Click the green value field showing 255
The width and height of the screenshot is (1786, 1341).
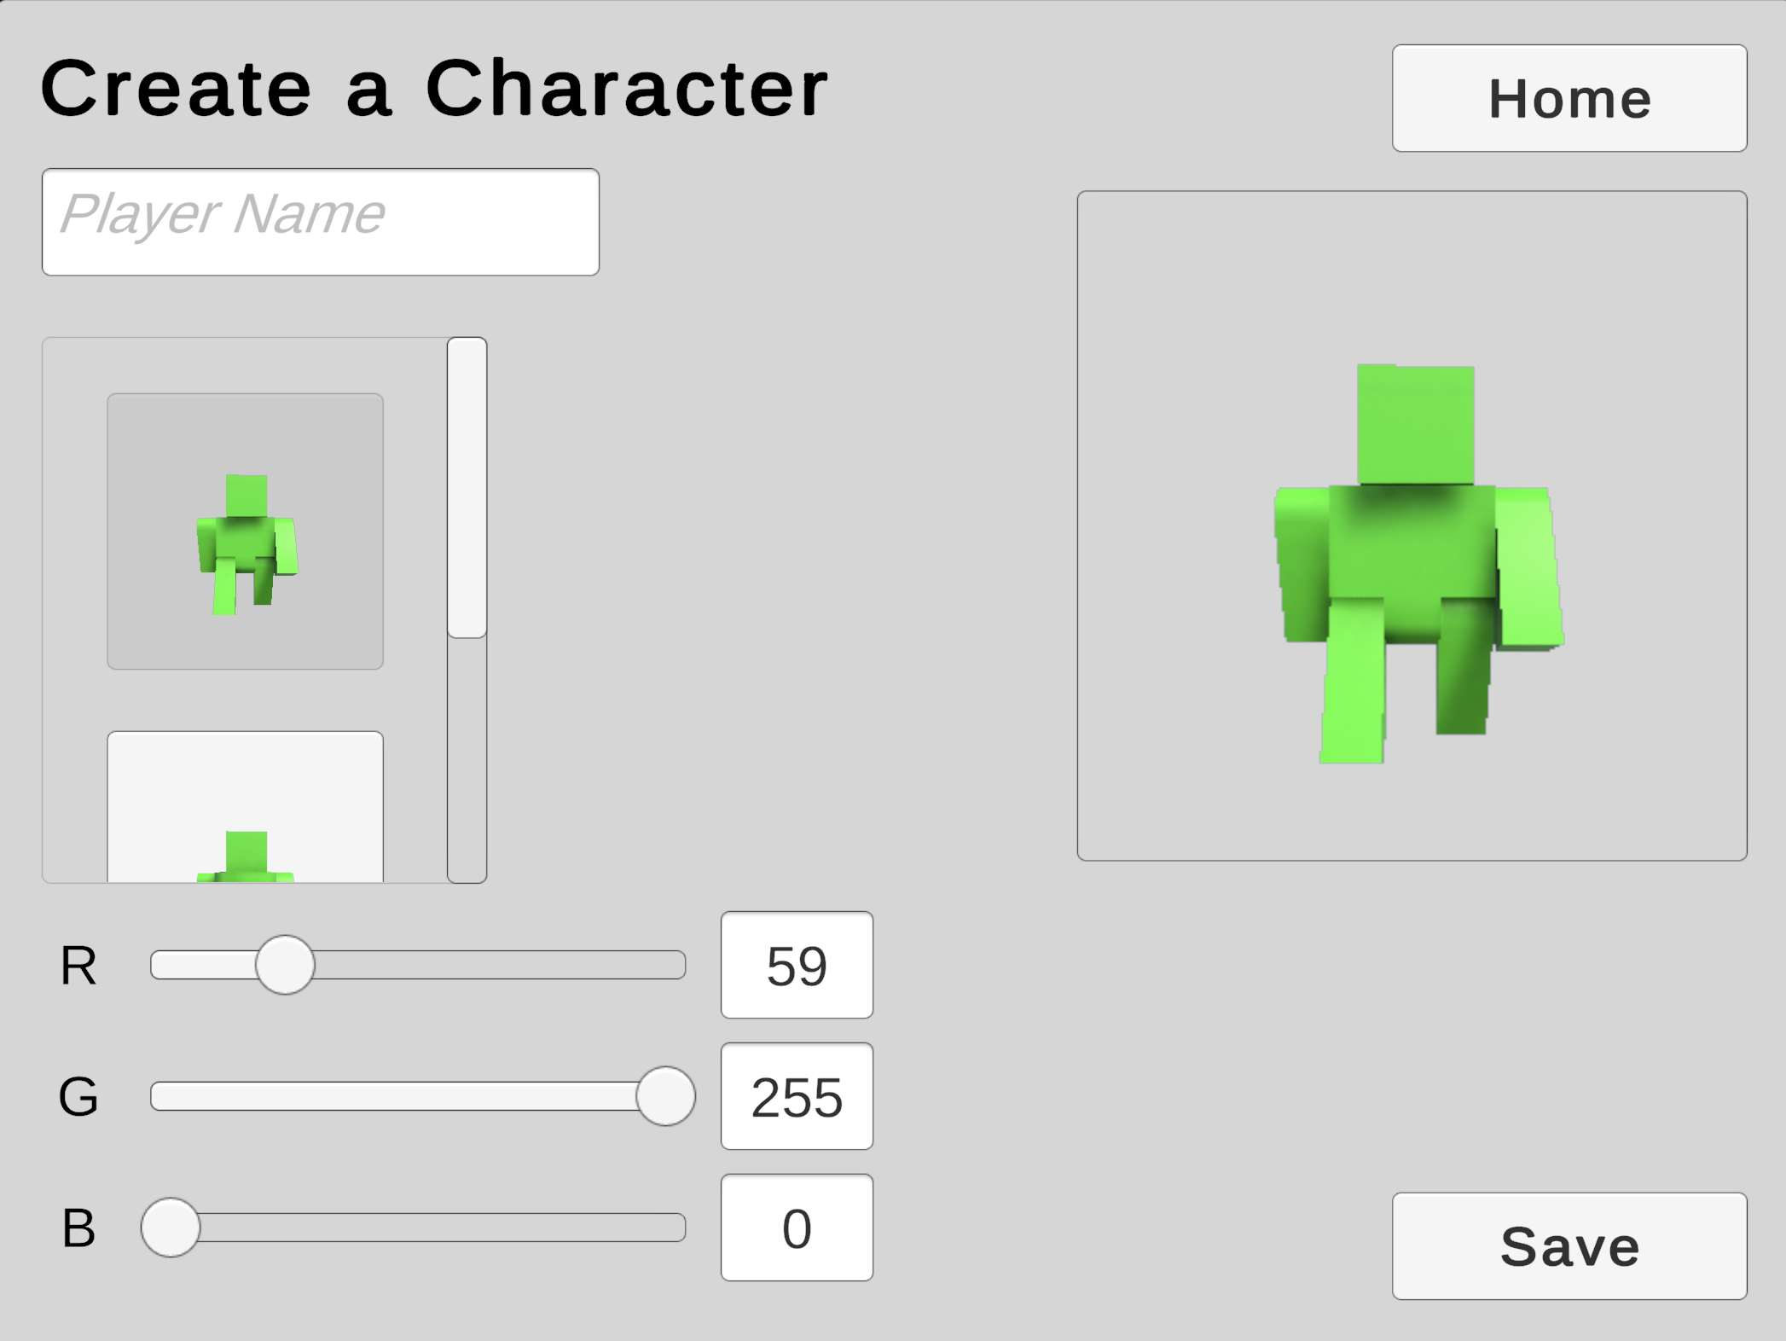point(797,1096)
